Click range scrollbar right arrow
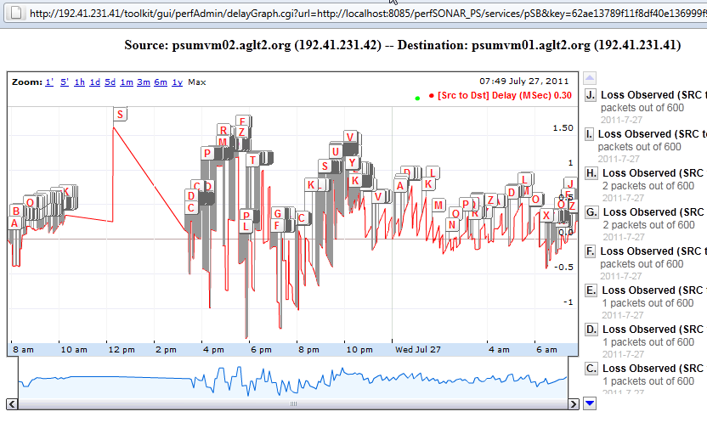The image size is (707, 434). point(573,403)
